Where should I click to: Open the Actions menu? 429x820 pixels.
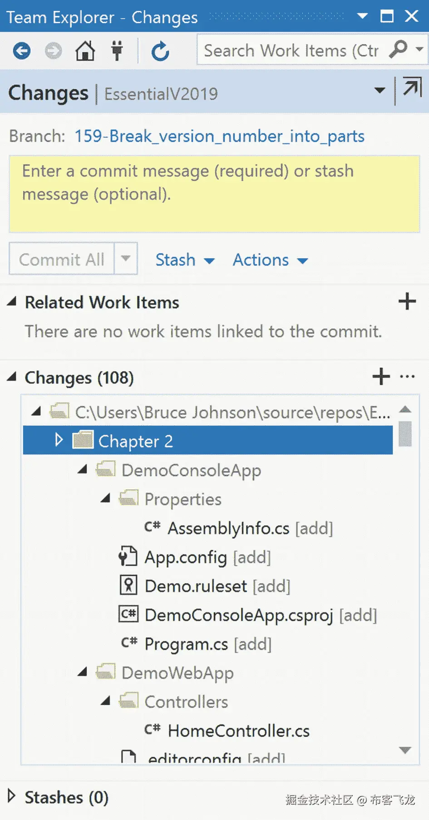tap(270, 260)
